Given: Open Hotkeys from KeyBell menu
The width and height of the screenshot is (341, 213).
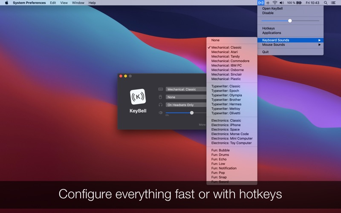Looking at the screenshot, I should [x=290, y=28].
